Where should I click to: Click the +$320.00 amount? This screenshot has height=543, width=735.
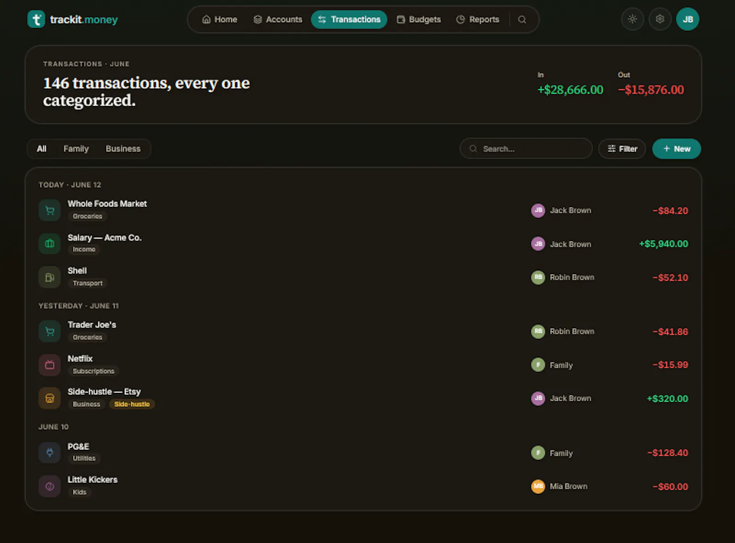[x=667, y=398]
